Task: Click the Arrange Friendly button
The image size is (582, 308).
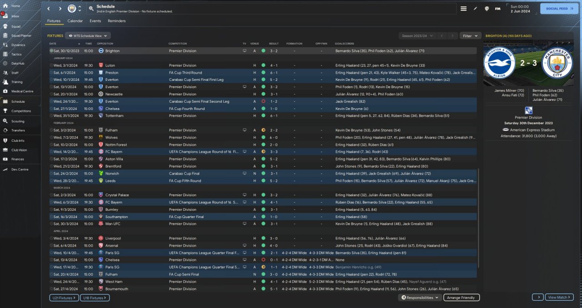Action: pyautogui.click(x=461, y=298)
